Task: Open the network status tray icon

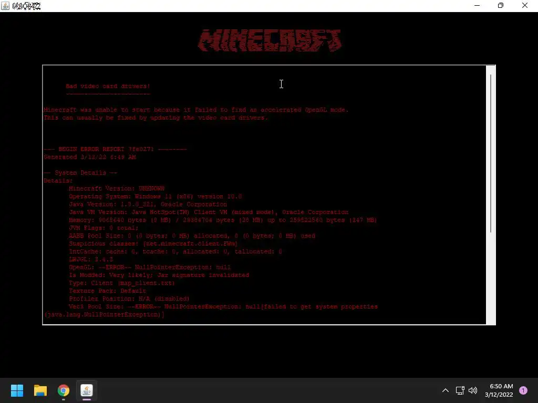Action: point(460,390)
